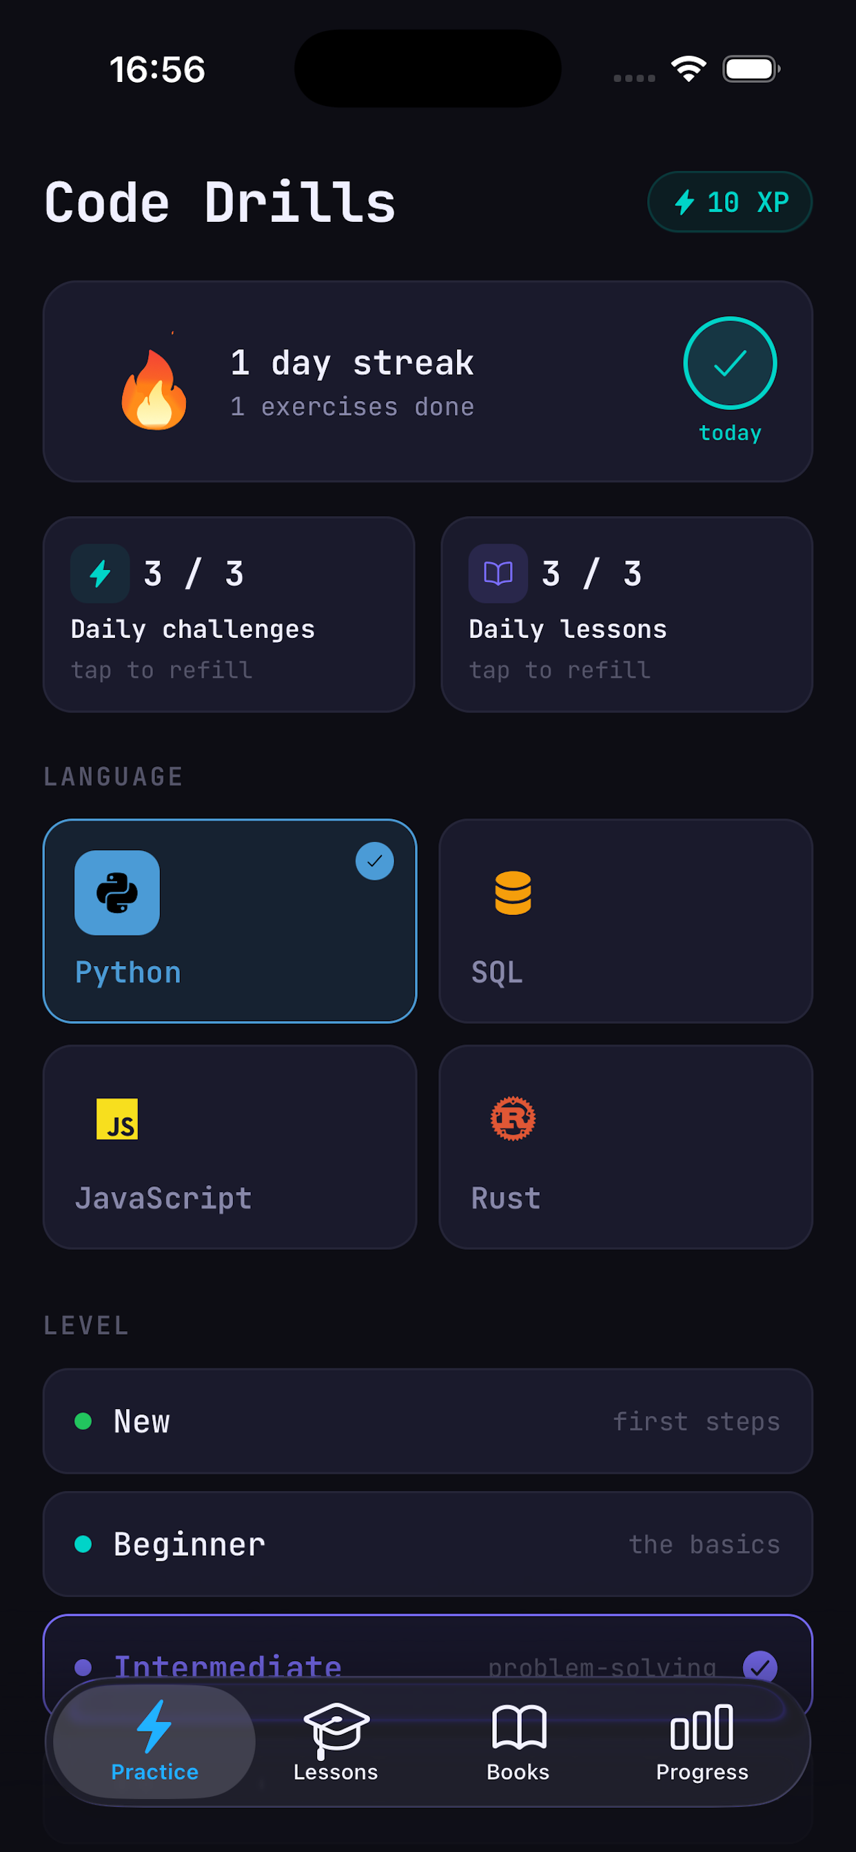Tap the today checkmark circle
Image resolution: width=856 pixels, height=1852 pixels.
pyautogui.click(x=729, y=363)
